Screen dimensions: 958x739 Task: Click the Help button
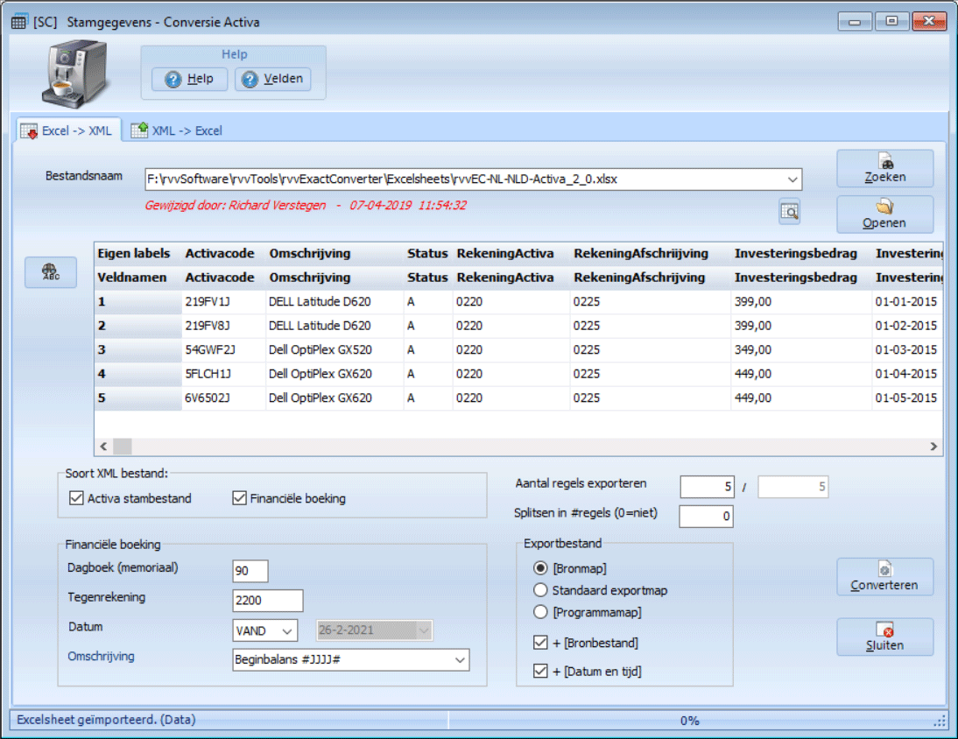pyautogui.click(x=189, y=79)
